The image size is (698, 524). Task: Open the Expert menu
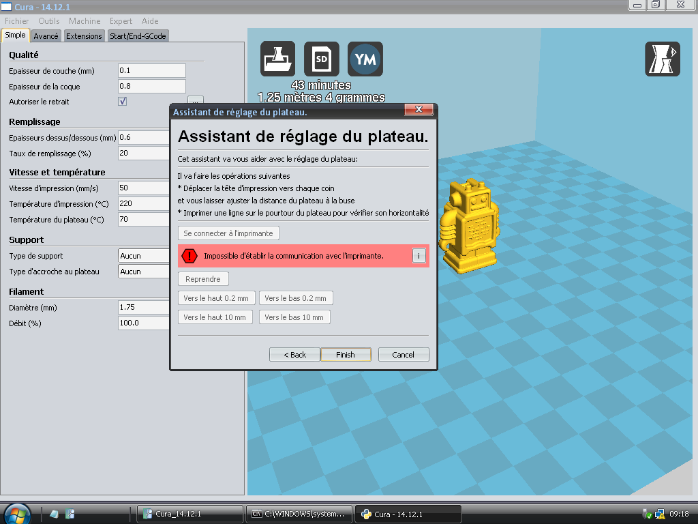tap(121, 21)
